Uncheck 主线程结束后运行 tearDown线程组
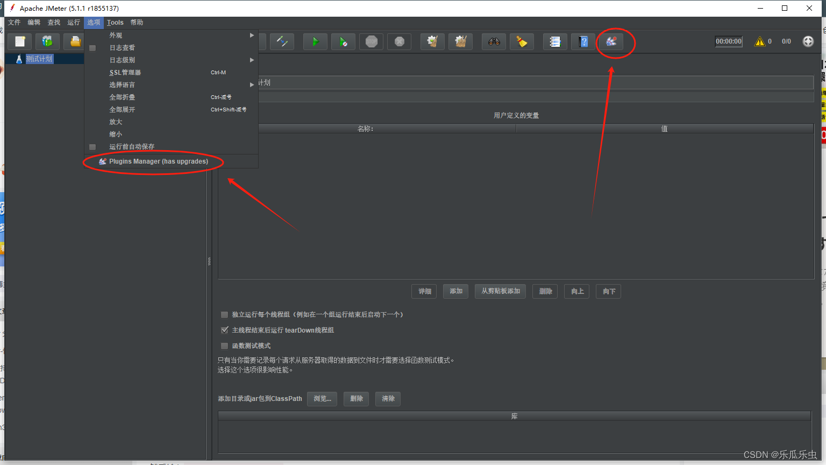Image resolution: width=826 pixels, height=465 pixels. tap(225, 330)
